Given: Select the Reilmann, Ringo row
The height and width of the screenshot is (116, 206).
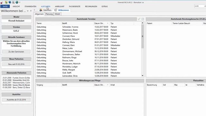Looking at the screenshot, I should pos(89,57).
